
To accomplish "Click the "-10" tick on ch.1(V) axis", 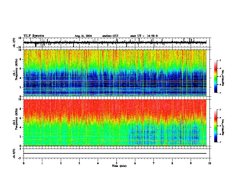I will tap(19, 47).
